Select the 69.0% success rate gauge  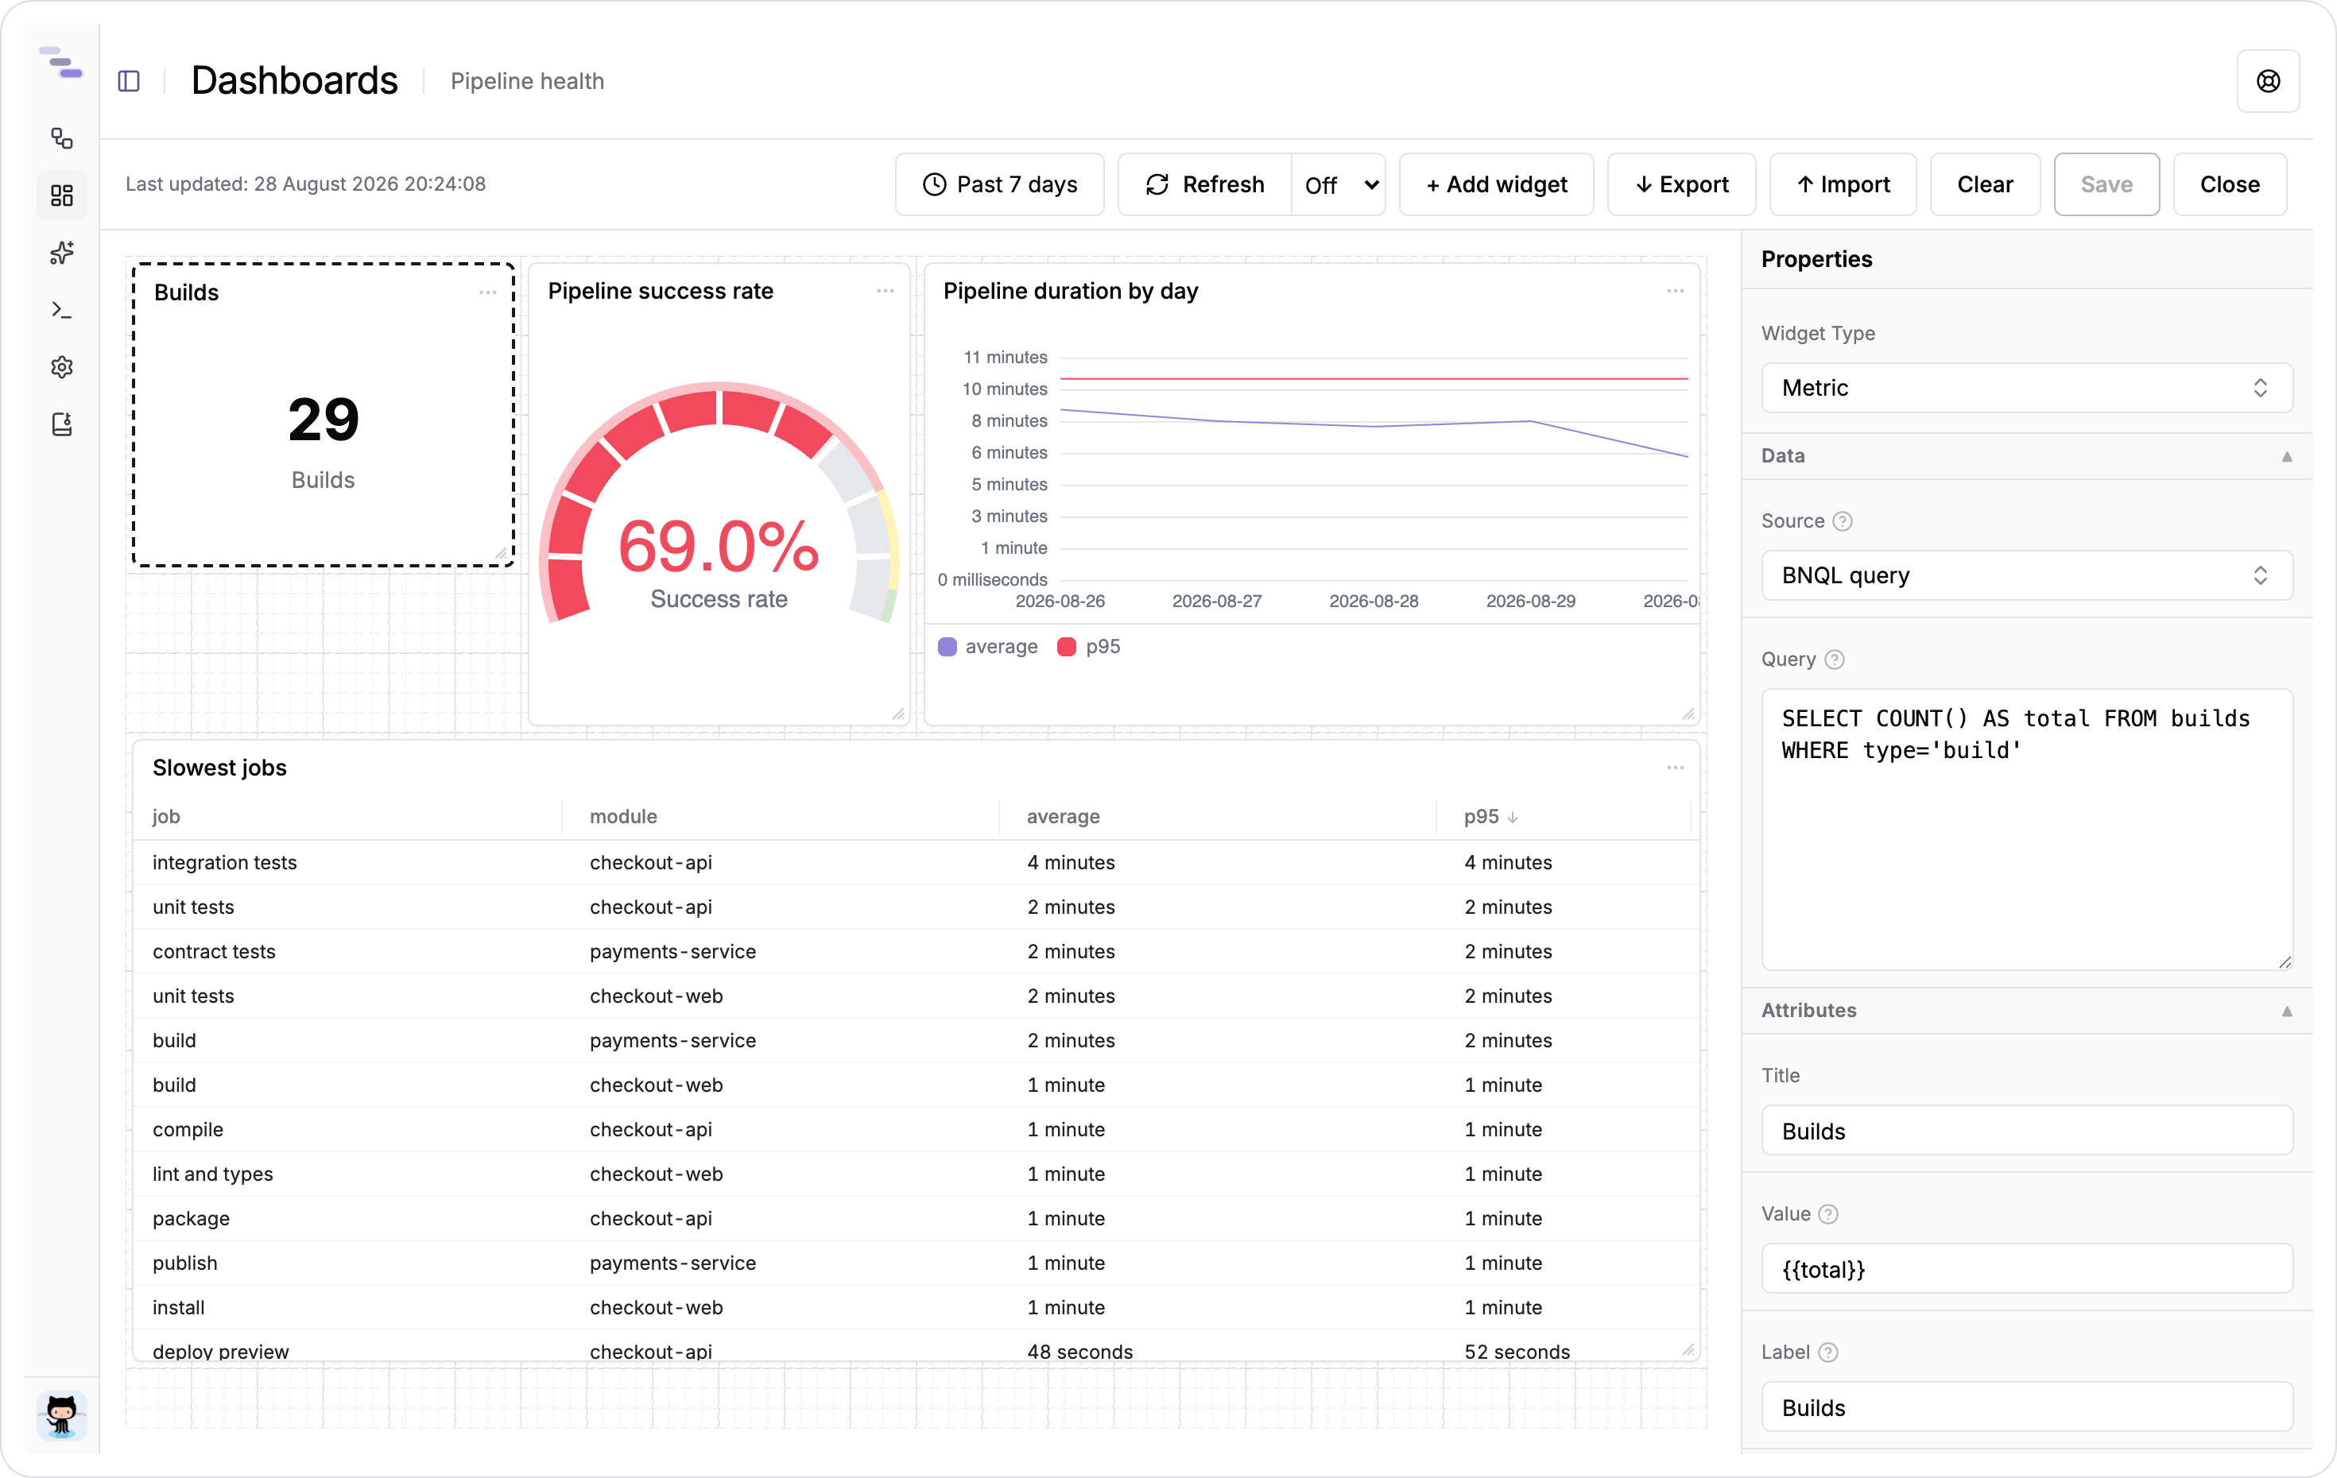pos(719,505)
